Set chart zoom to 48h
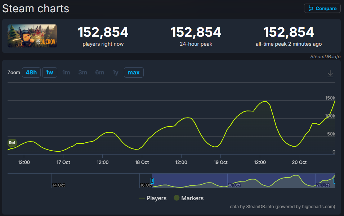344x216 pixels. (31, 73)
